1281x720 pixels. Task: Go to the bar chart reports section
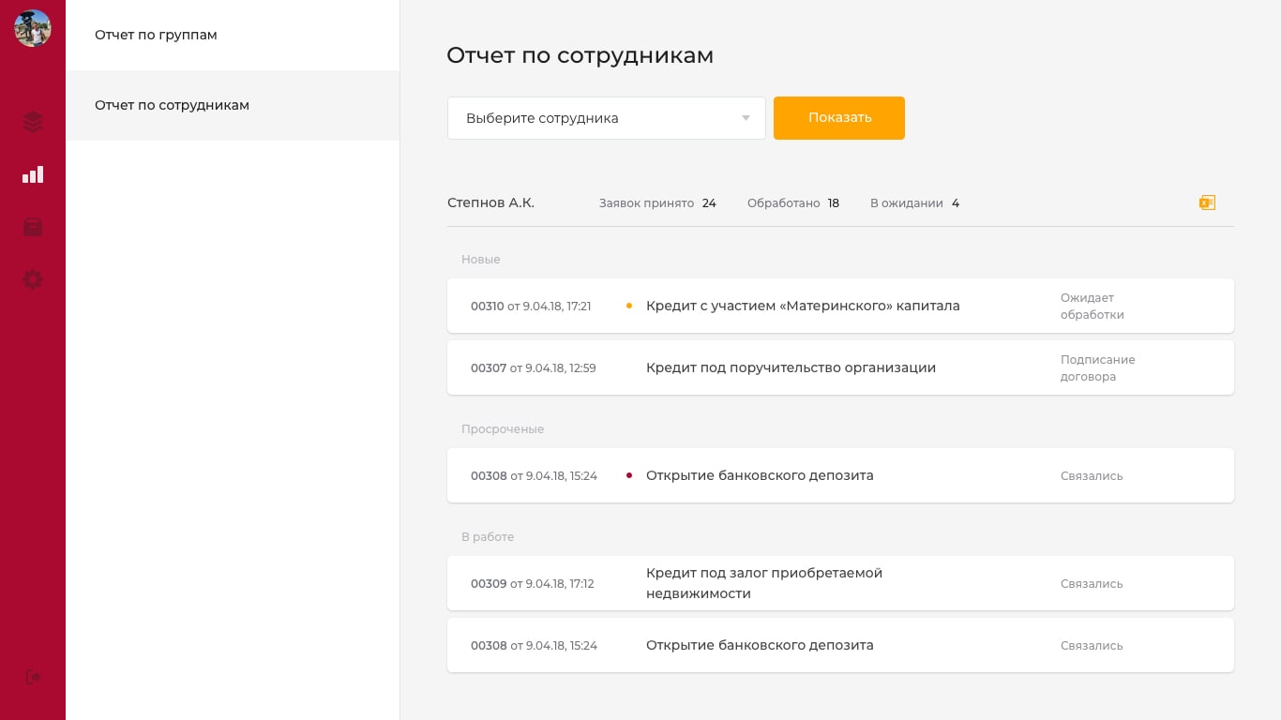click(33, 174)
